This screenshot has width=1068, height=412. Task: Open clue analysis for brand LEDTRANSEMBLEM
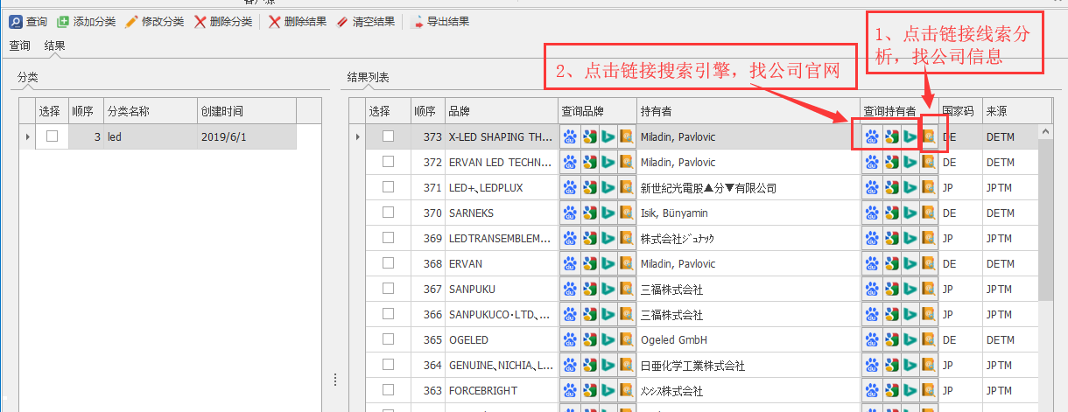(x=627, y=238)
